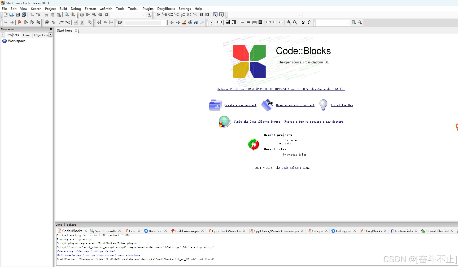Image resolution: width=458 pixels, height=267 pixels.
Task: Show more Management tabs arrow
Action: 50,35
